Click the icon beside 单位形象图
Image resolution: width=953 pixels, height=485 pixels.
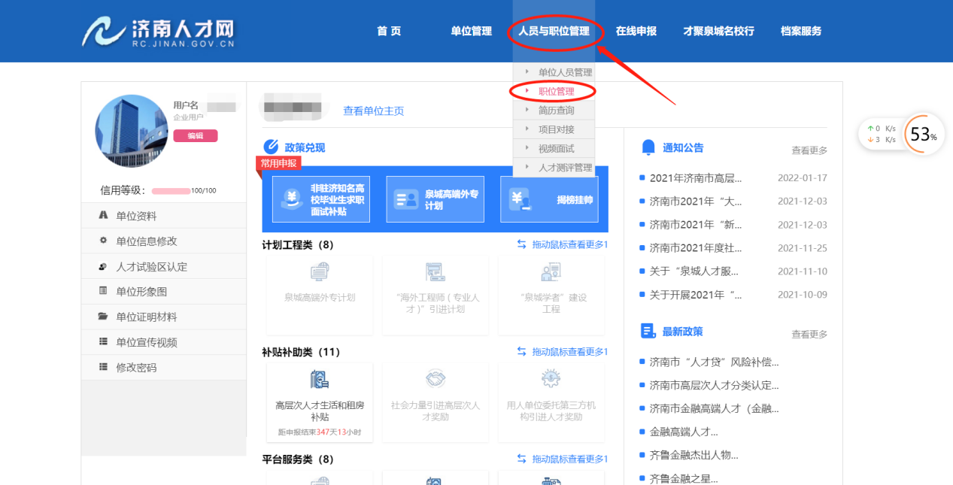pos(103,291)
